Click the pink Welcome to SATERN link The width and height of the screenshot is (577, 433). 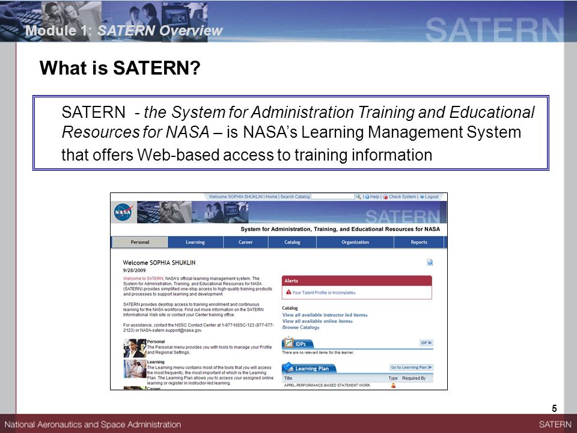pos(143,278)
